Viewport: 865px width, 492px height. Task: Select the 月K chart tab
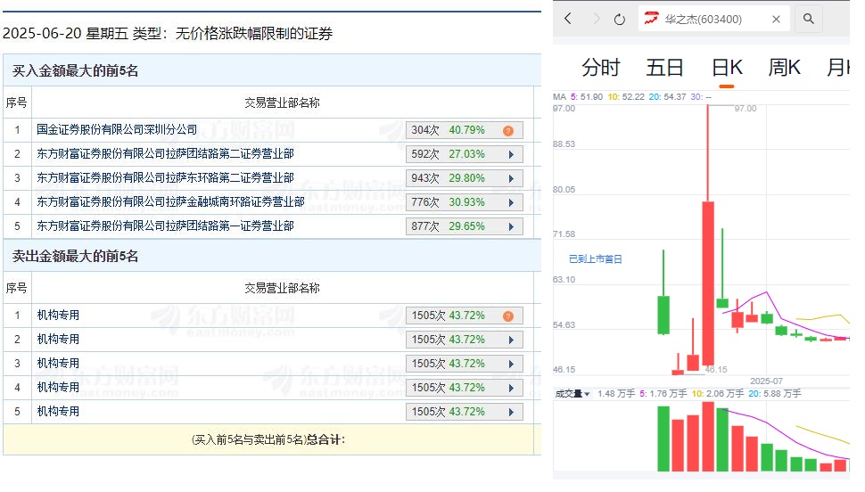[838, 68]
